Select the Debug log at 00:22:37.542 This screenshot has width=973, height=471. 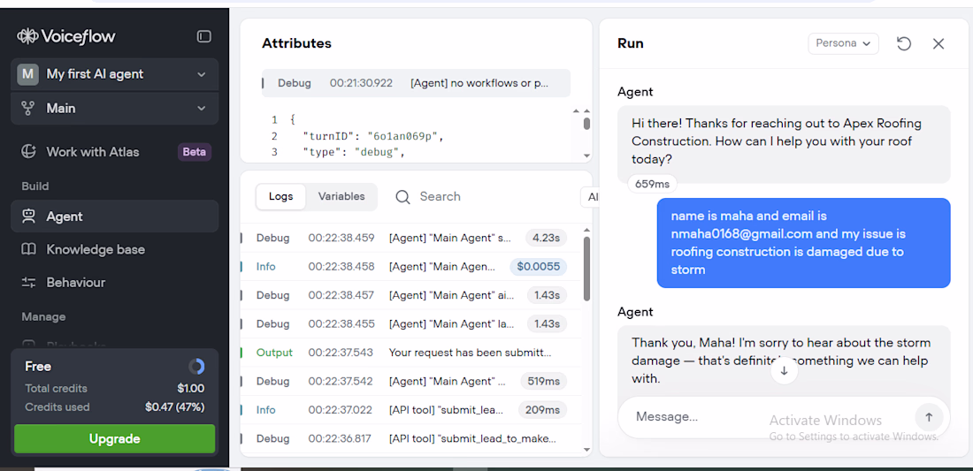411,381
